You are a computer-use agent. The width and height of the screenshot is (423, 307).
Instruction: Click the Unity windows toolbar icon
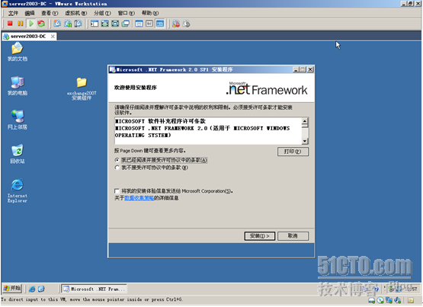point(126,24)
